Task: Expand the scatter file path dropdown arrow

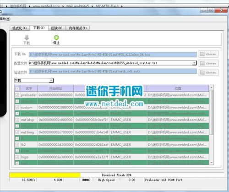Action: click(x=194, y=63)
